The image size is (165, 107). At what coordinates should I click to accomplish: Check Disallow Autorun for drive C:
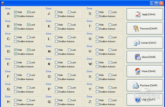click(15, 41)
